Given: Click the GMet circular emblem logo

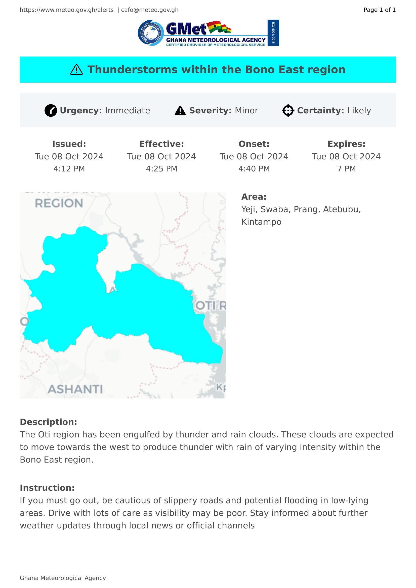Looking at the screenshot, I should coord(151,33).
